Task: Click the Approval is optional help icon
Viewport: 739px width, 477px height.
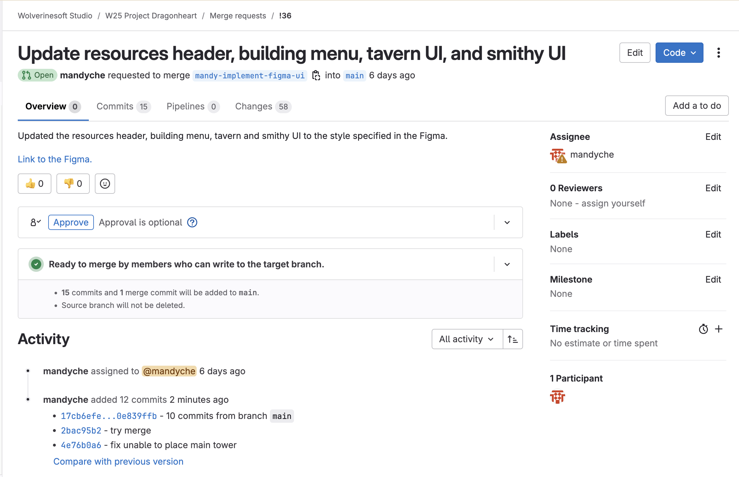Action: [x=192, y=222]
